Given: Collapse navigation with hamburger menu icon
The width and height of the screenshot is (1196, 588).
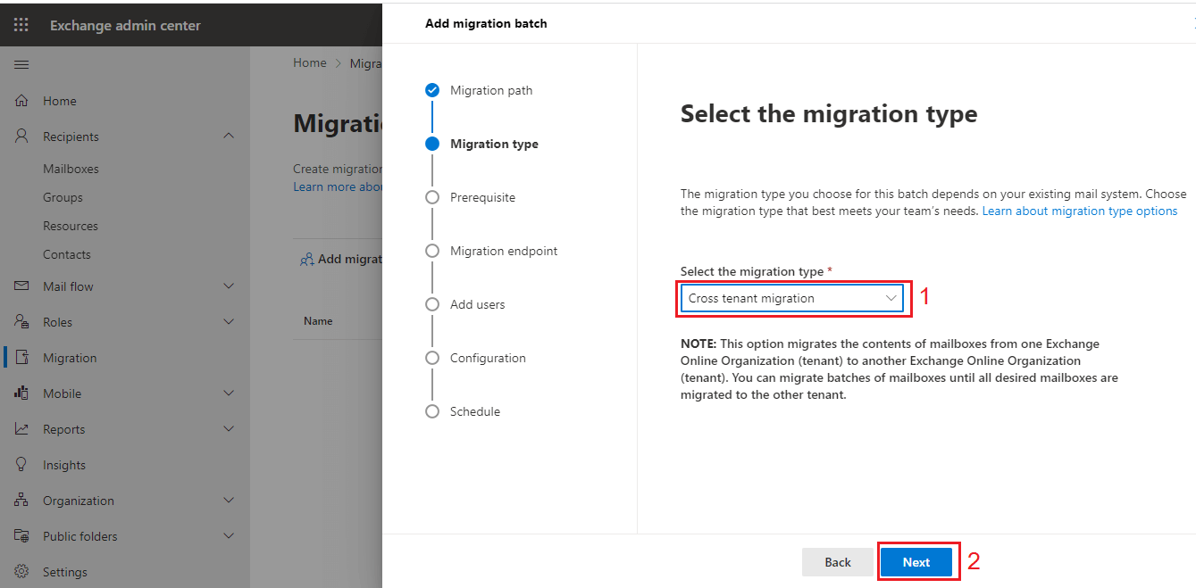Looking at the screenshot, I should pos(21,64).
